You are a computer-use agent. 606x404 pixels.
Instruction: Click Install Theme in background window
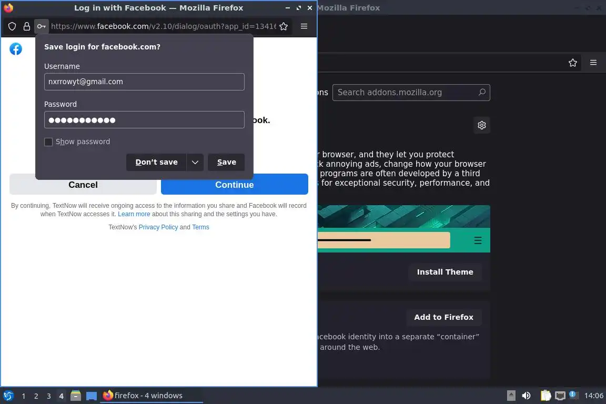445,272
